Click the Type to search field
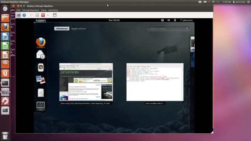This screenshot has height=141, width=251. (169, 29)
